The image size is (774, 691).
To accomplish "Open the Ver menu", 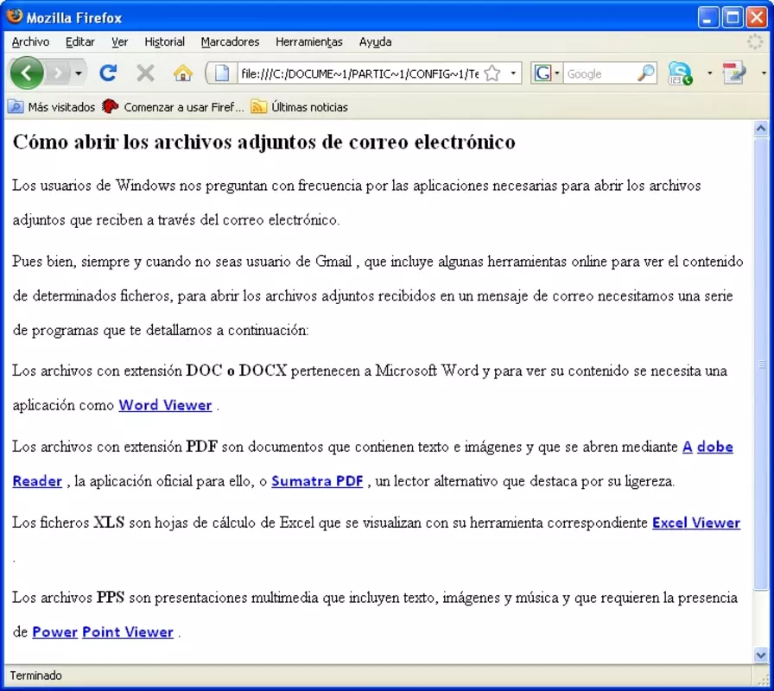I will click(119, 42).
